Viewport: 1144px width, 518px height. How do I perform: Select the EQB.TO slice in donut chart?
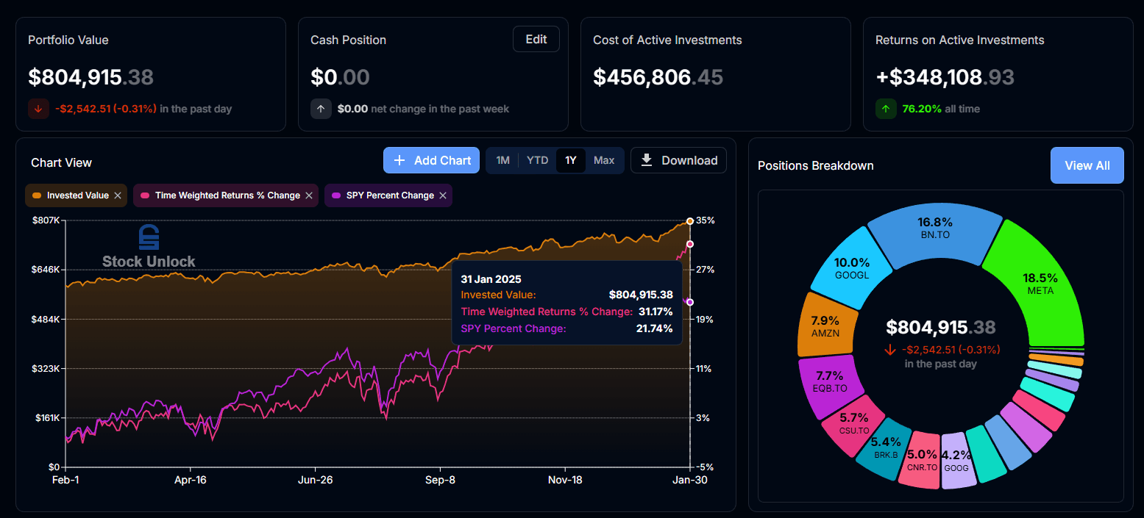click(830, 381)
